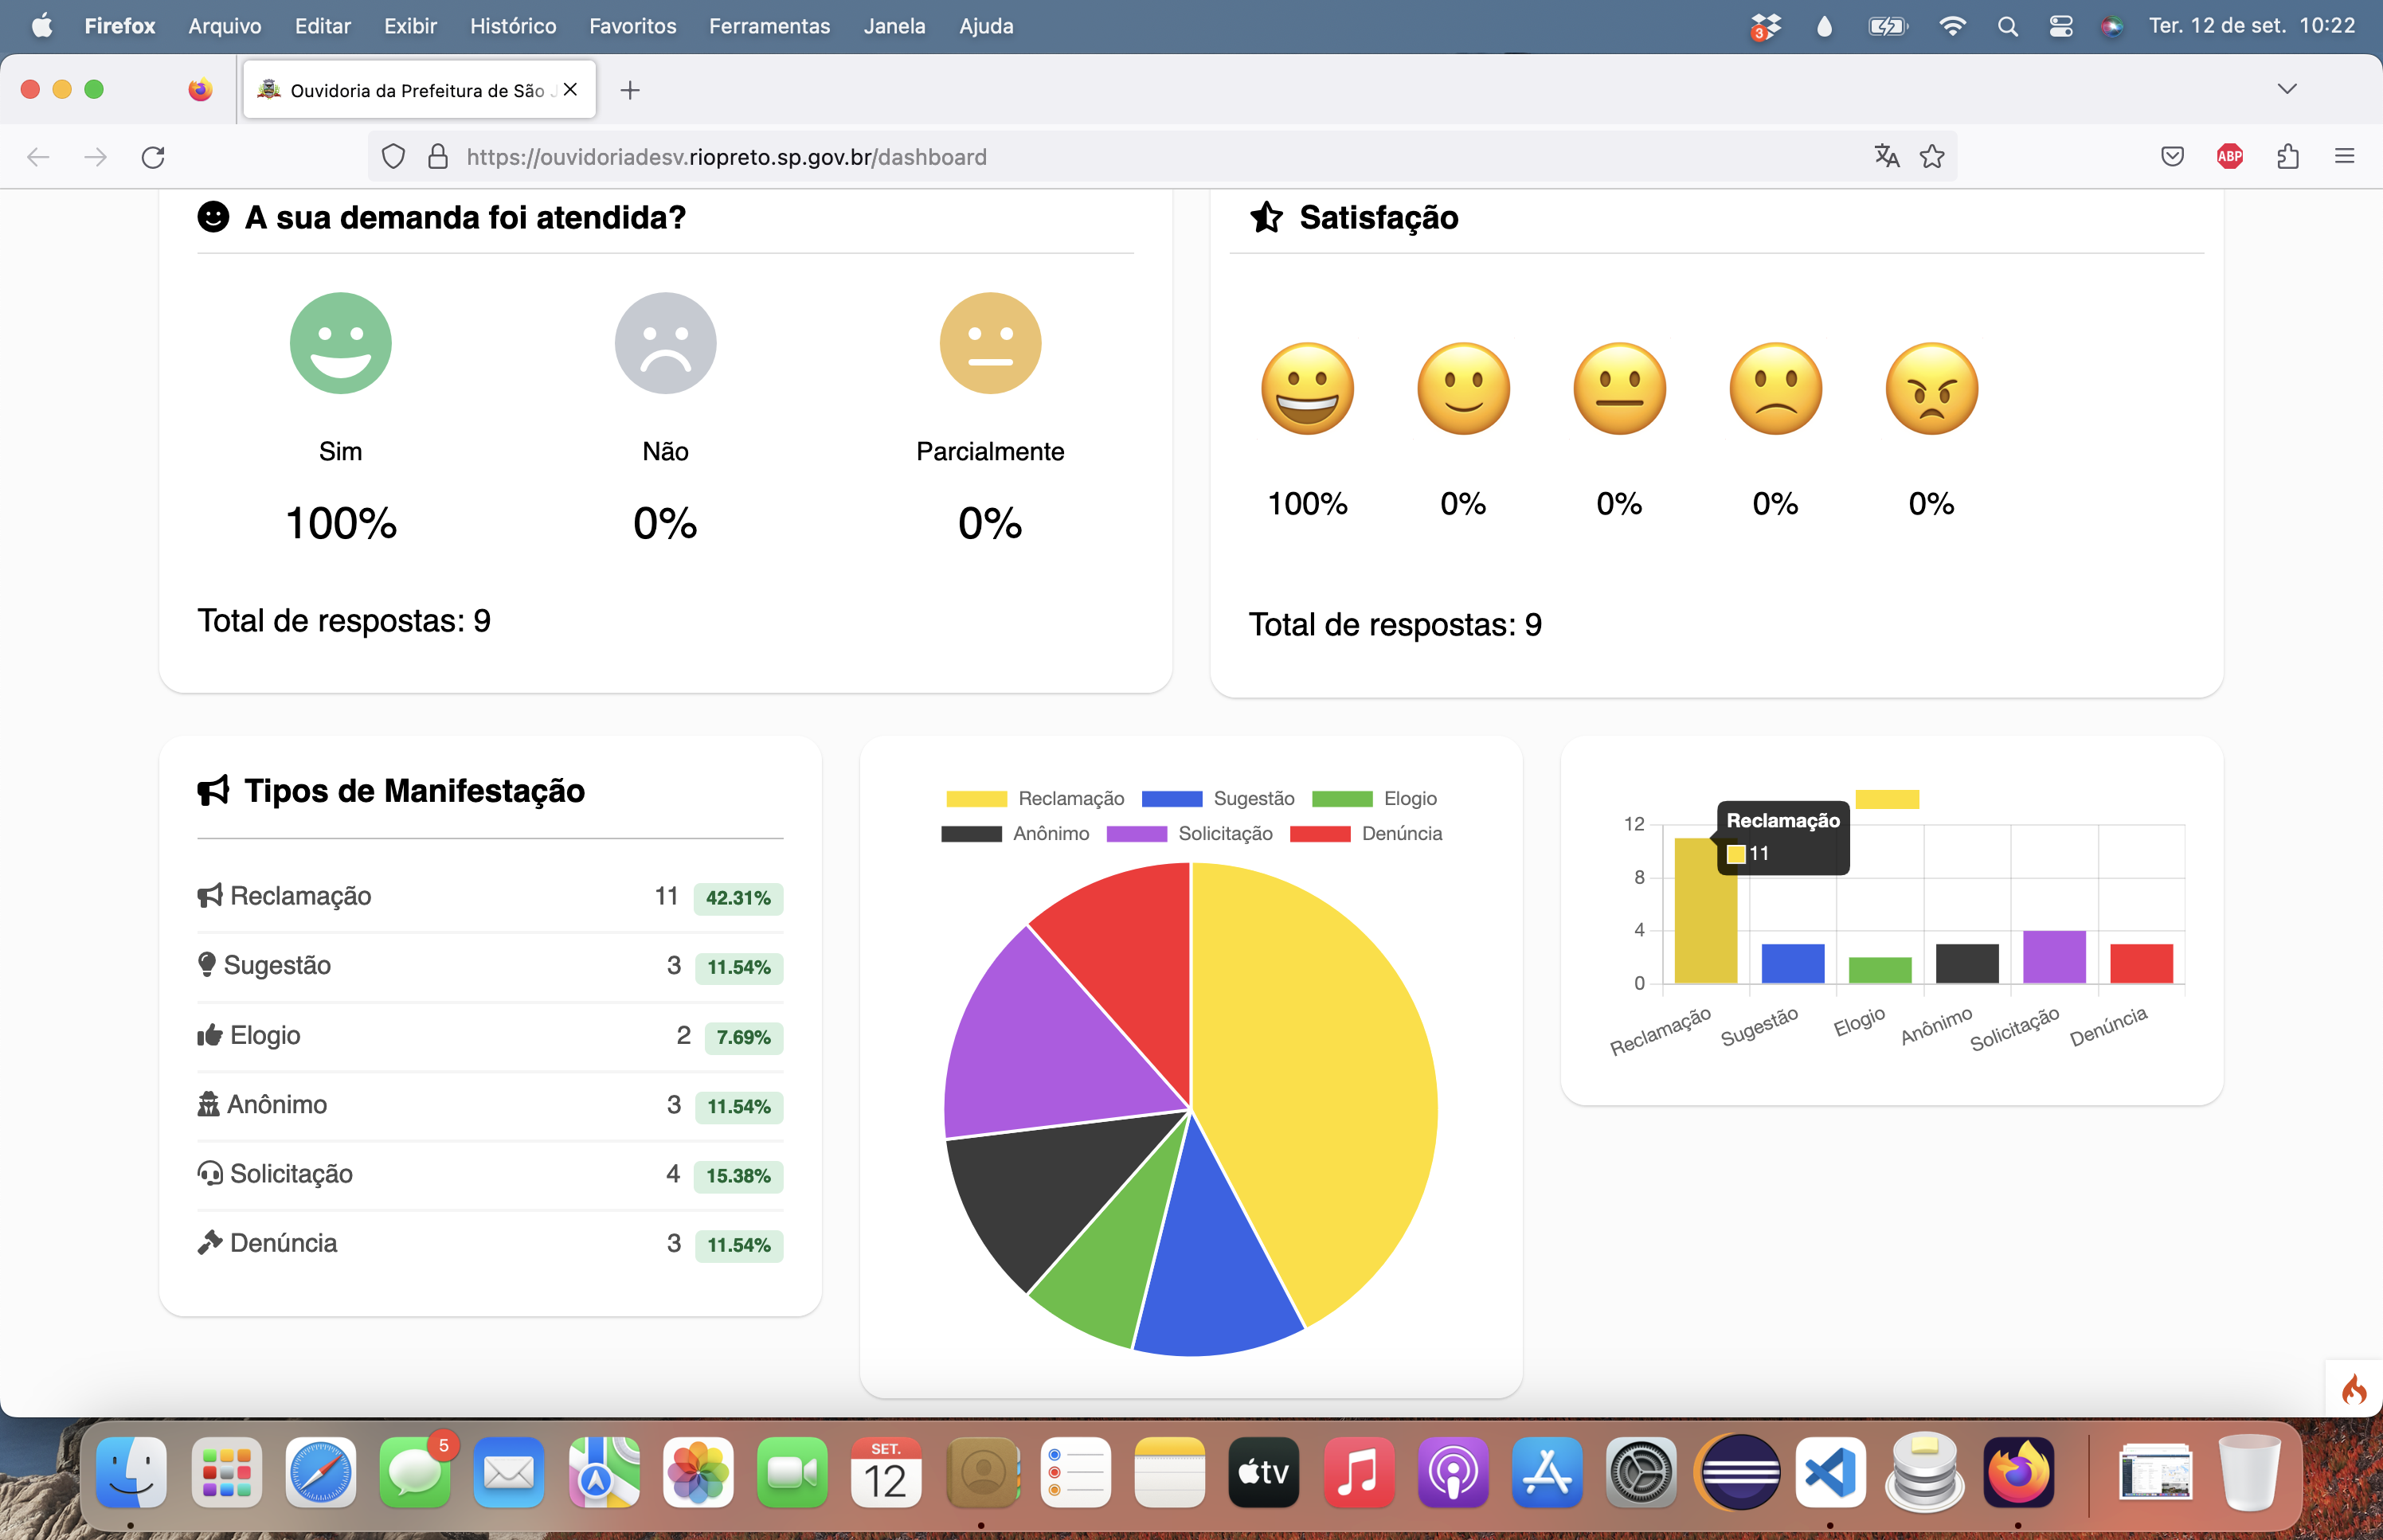Click the angry face satisfaction emoji
This screenshot has width=2383, height=1540.
(x=1931, y=389)
